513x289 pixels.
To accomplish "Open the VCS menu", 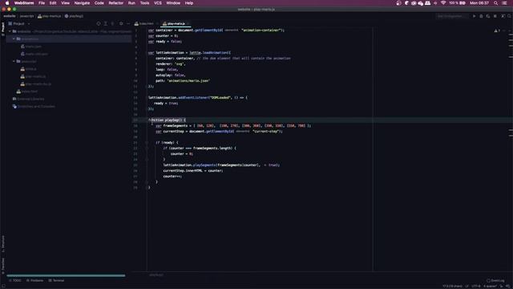I will point(158,3).
